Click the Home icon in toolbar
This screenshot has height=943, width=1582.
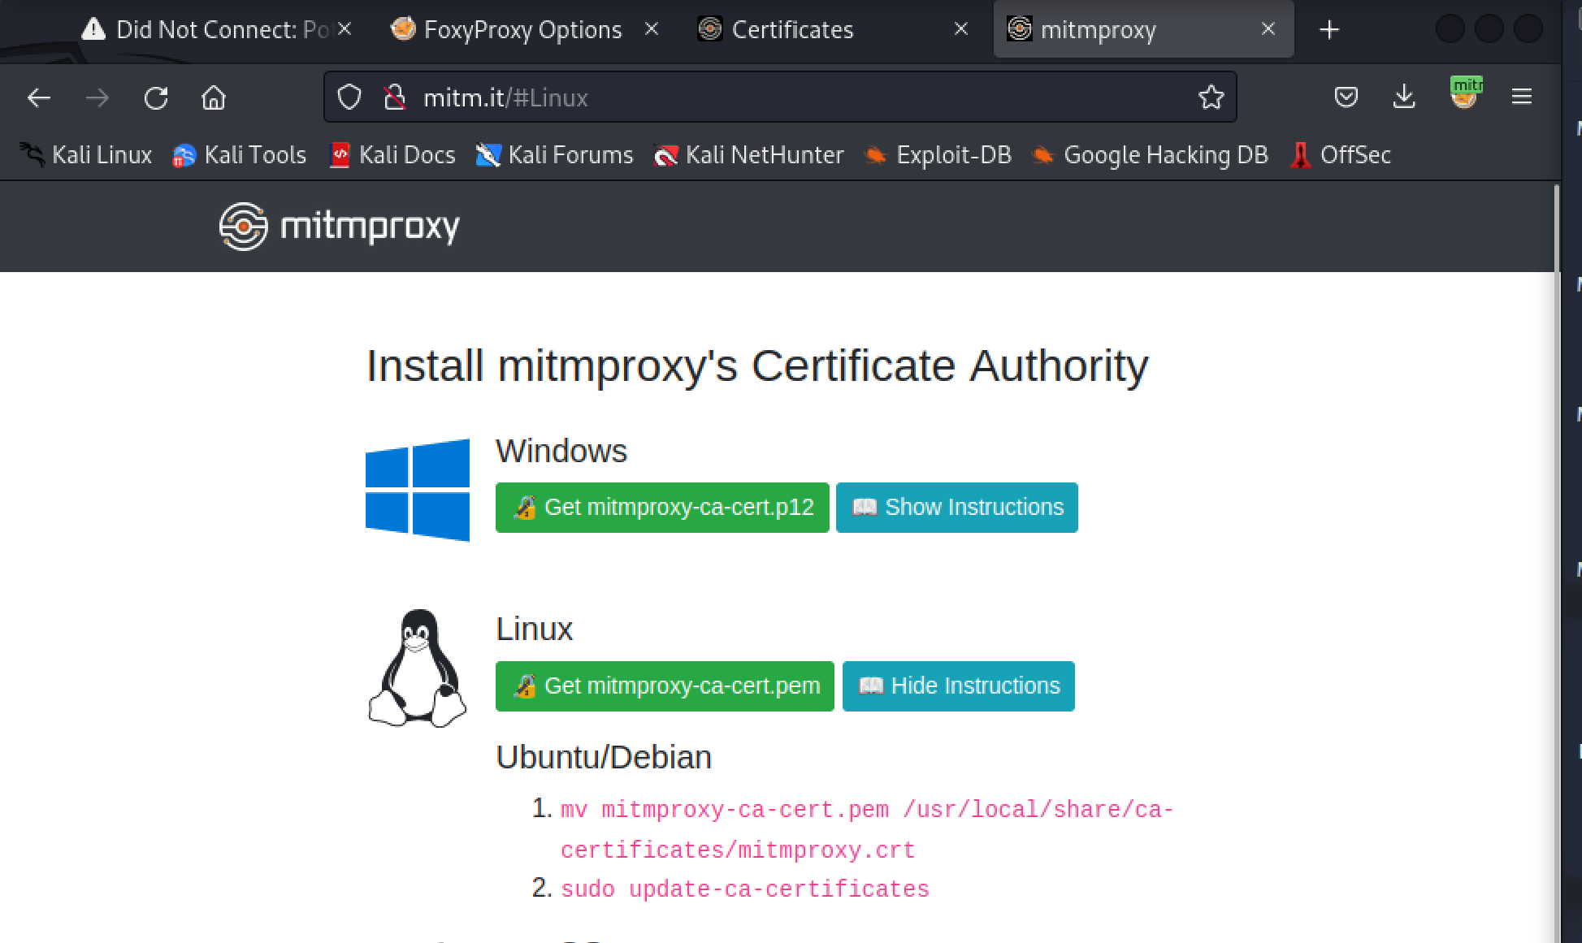click(214, 98)
